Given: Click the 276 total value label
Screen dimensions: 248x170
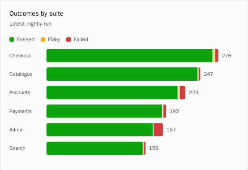Looking at the screenshot, I should (x=227, y=56).
